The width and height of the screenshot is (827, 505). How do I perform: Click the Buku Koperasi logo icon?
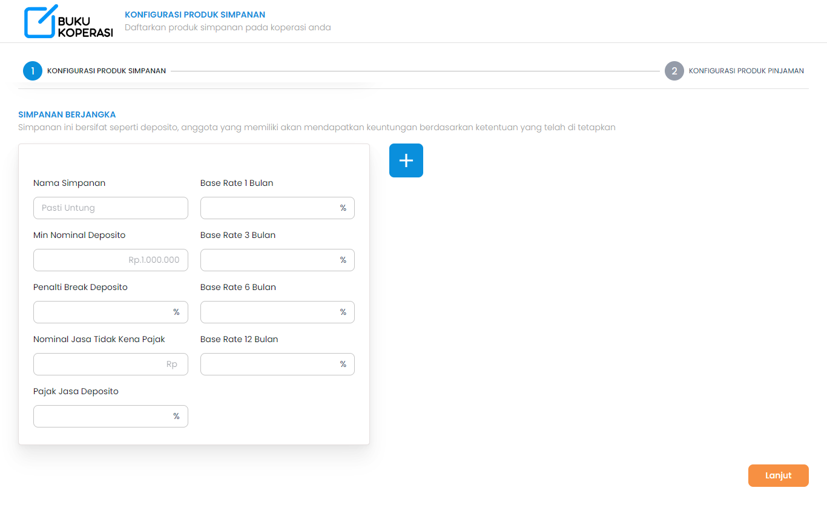[x=40, y=22]
